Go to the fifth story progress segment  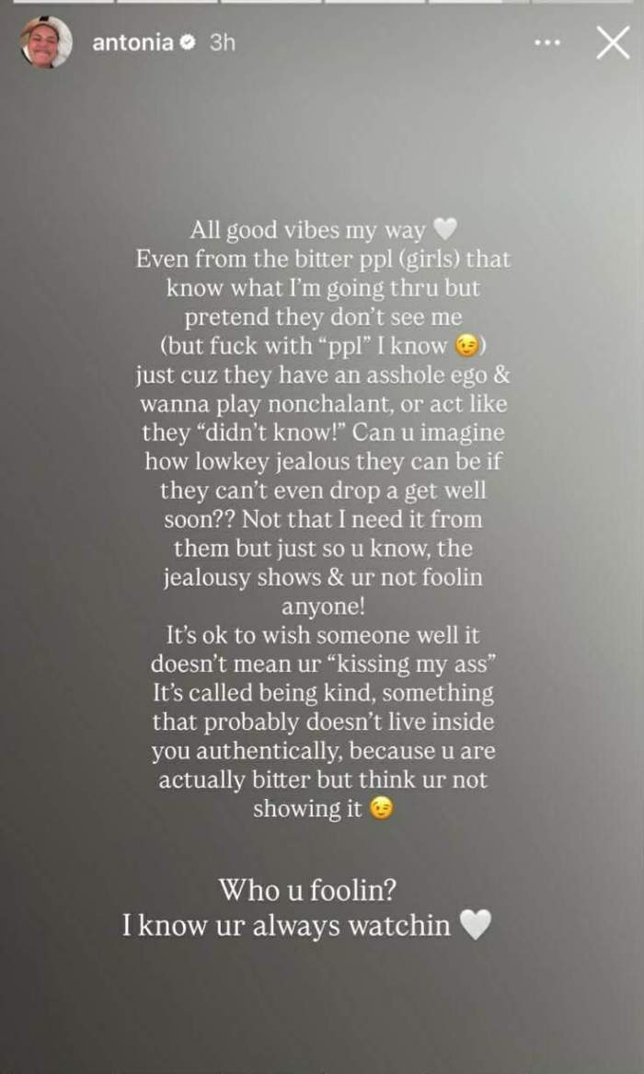478,1
